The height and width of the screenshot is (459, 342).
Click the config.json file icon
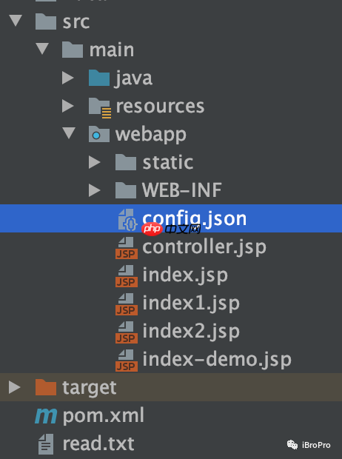[x=127, y=220]
